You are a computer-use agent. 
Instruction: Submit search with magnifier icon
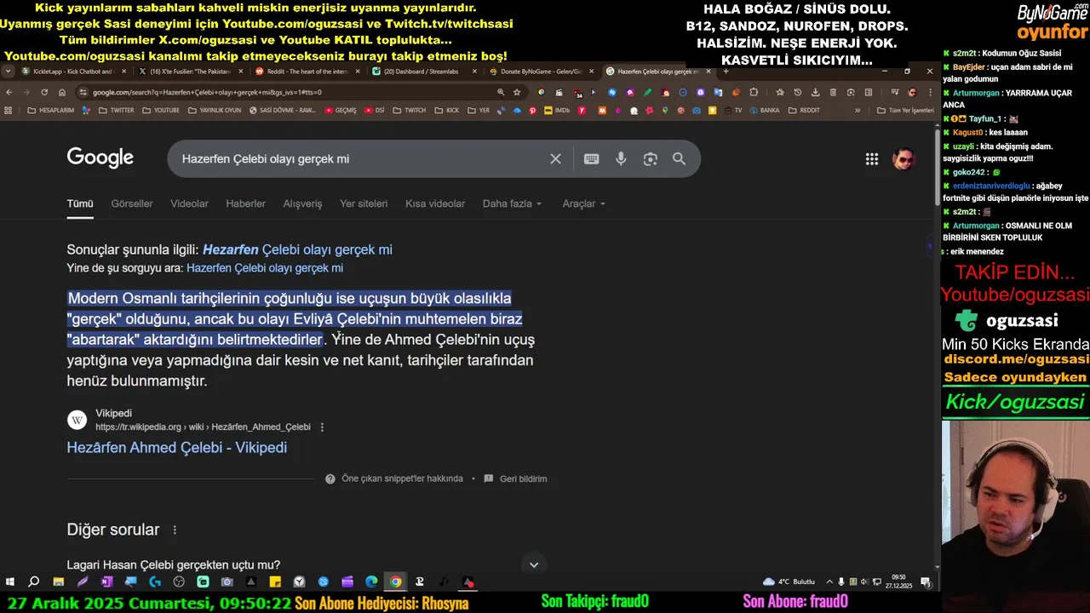pos(679,159)
